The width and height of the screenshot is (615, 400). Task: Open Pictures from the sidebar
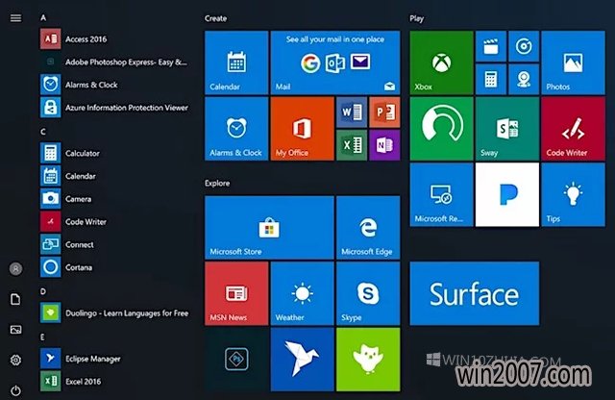click(15, 330)
